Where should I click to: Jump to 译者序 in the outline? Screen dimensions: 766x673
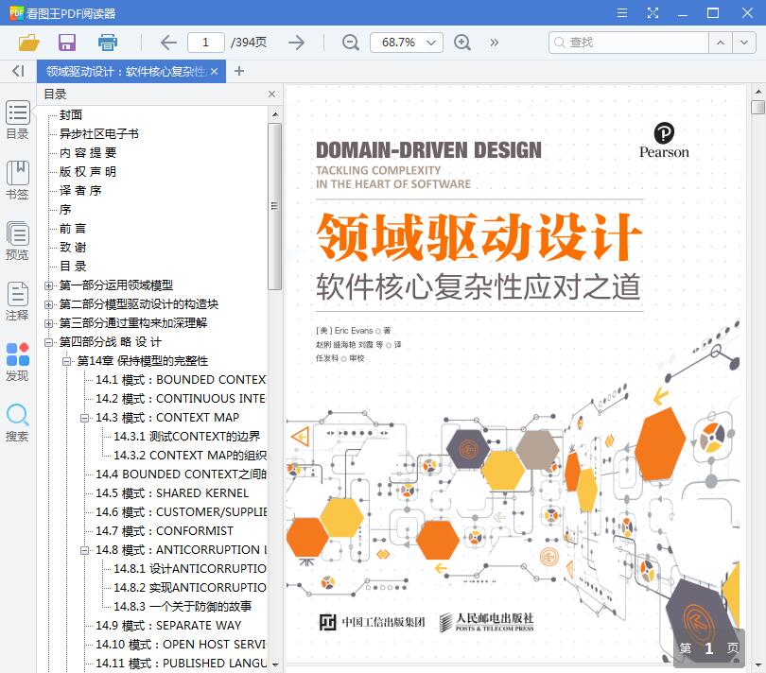80,191
